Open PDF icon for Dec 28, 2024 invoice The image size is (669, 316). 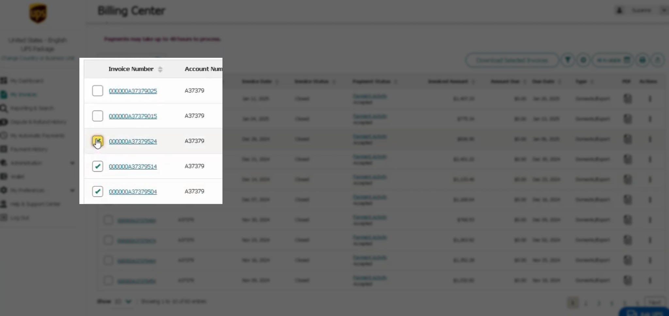(x=628, y=139)
